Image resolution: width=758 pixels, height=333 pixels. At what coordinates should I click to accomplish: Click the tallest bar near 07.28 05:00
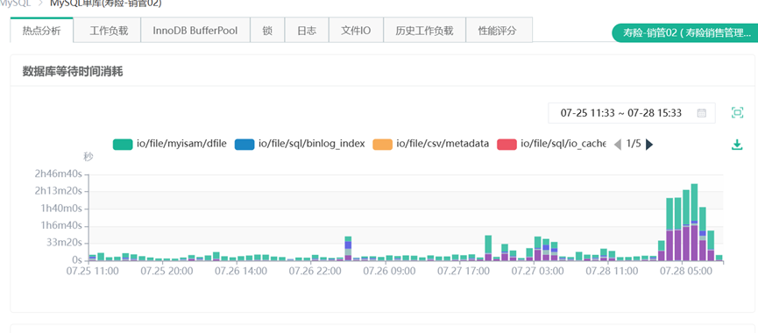click(694, 223)
